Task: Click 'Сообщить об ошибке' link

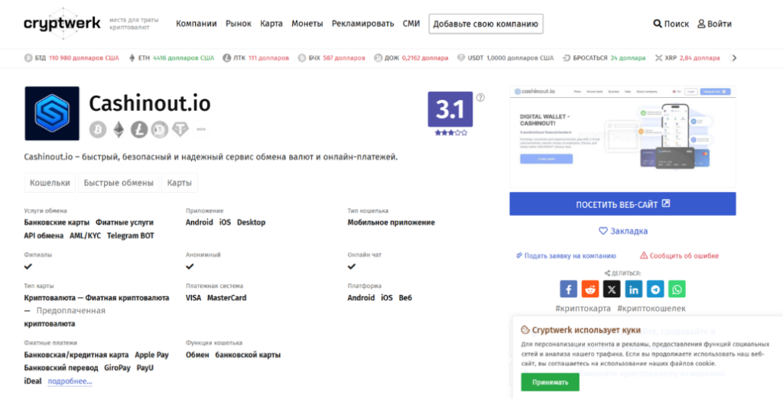Action: [x=679, y=255]
